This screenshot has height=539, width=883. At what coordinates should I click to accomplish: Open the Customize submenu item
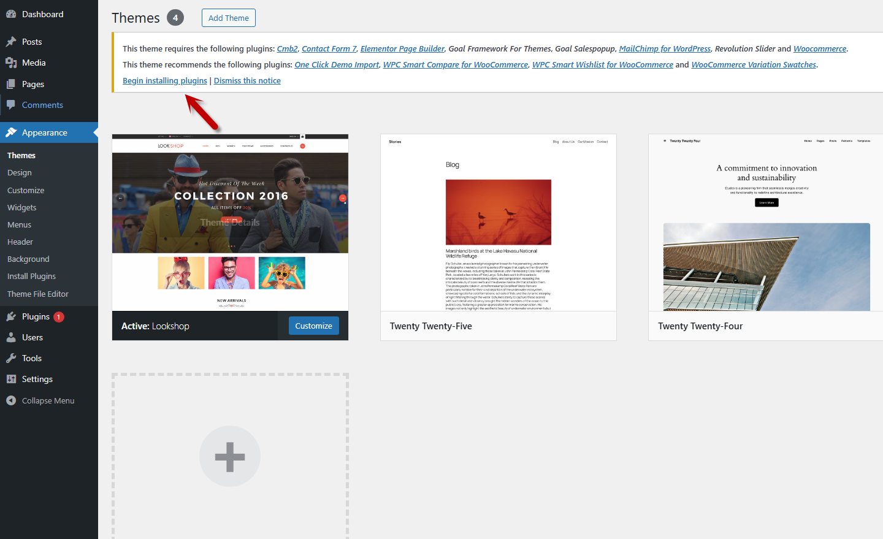click(x=26, y=190)
